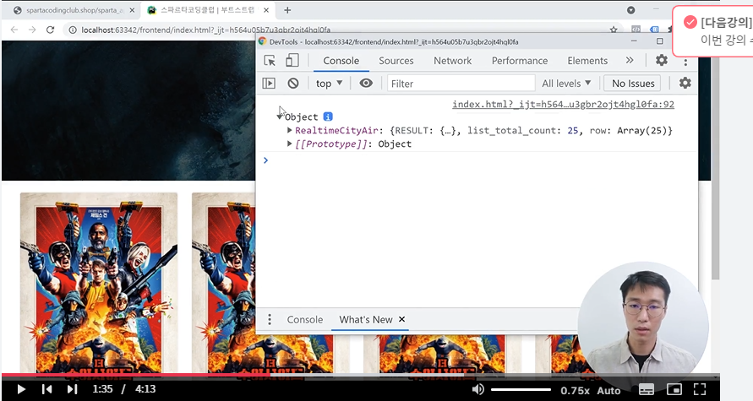The height and width of the screenshot is (401, 753).
Task: Bookmark the page with the star icon
Action: click(x=614, y=30)
